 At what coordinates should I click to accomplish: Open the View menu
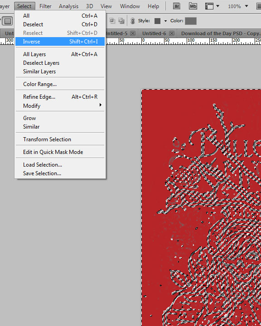106,6
